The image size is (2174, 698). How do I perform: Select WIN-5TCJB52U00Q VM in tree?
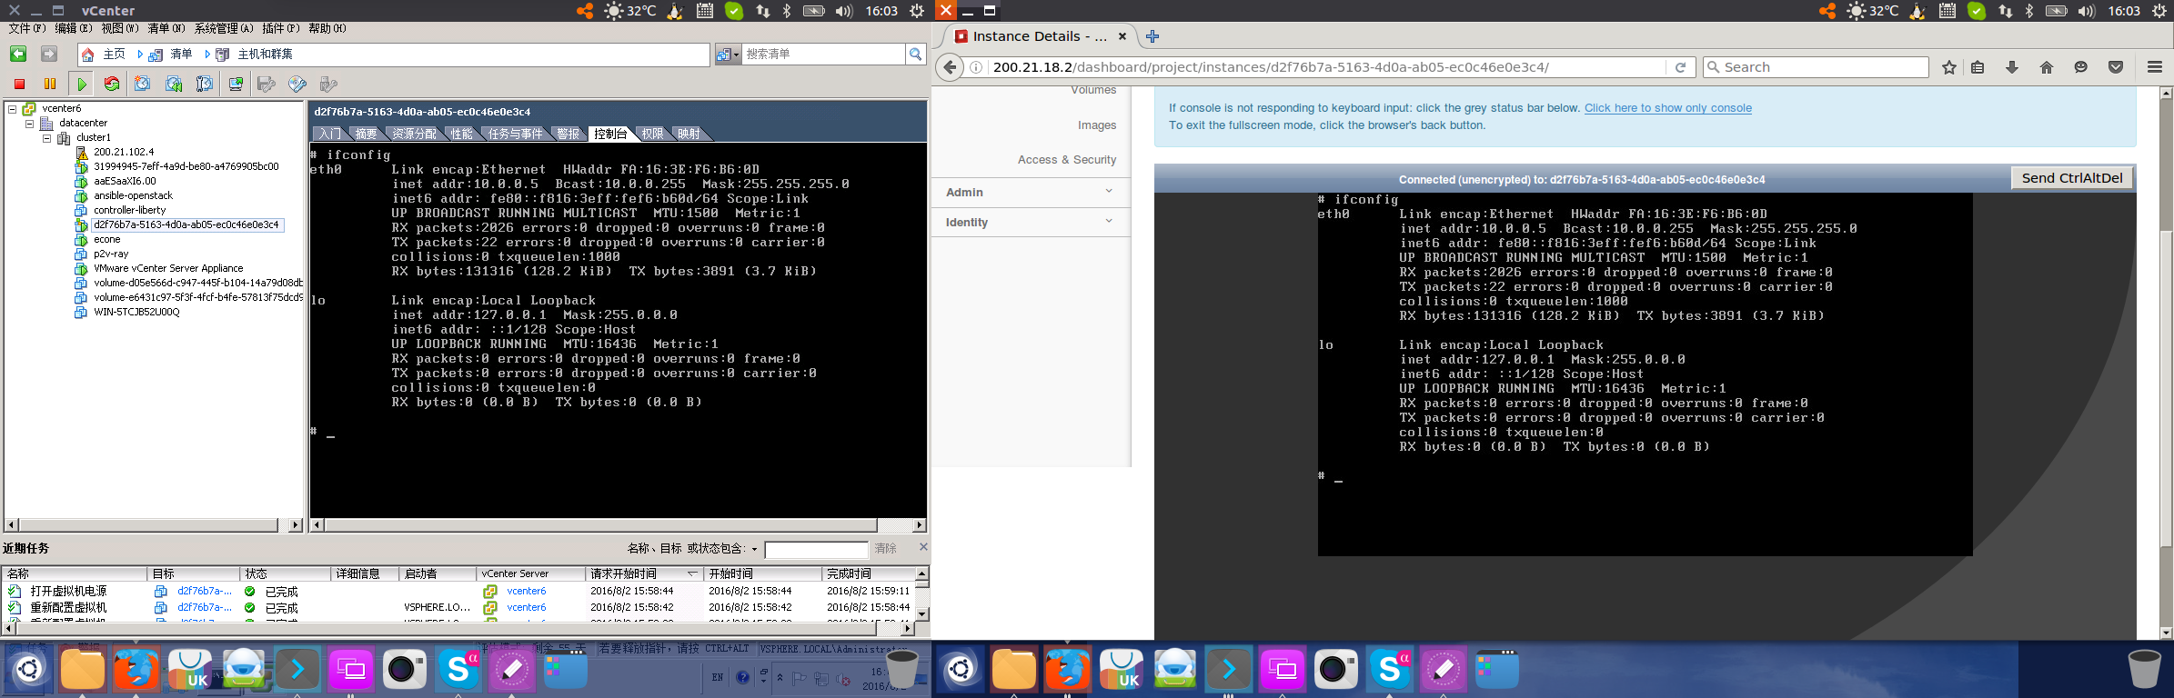coord(136,312)
